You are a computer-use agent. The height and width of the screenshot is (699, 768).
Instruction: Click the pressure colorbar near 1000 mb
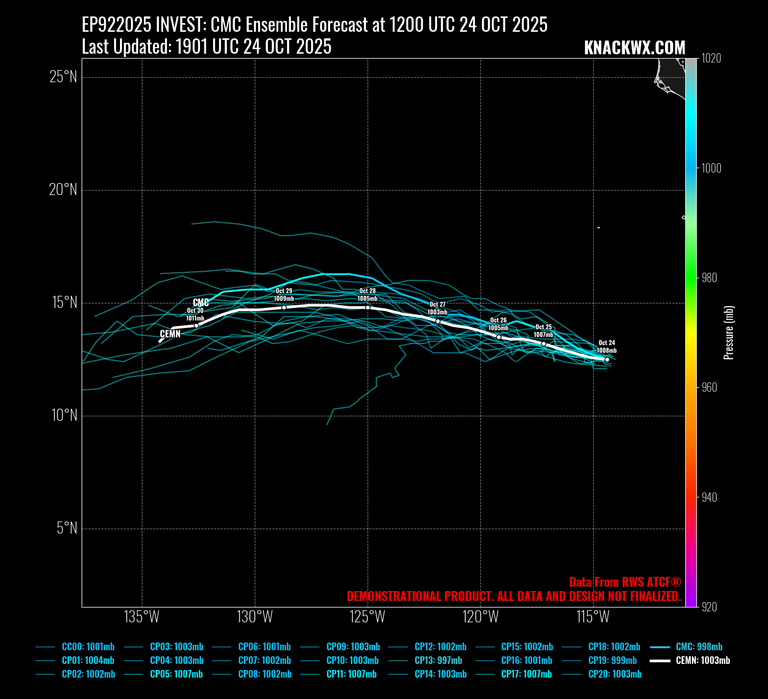[x=691, y=168]
